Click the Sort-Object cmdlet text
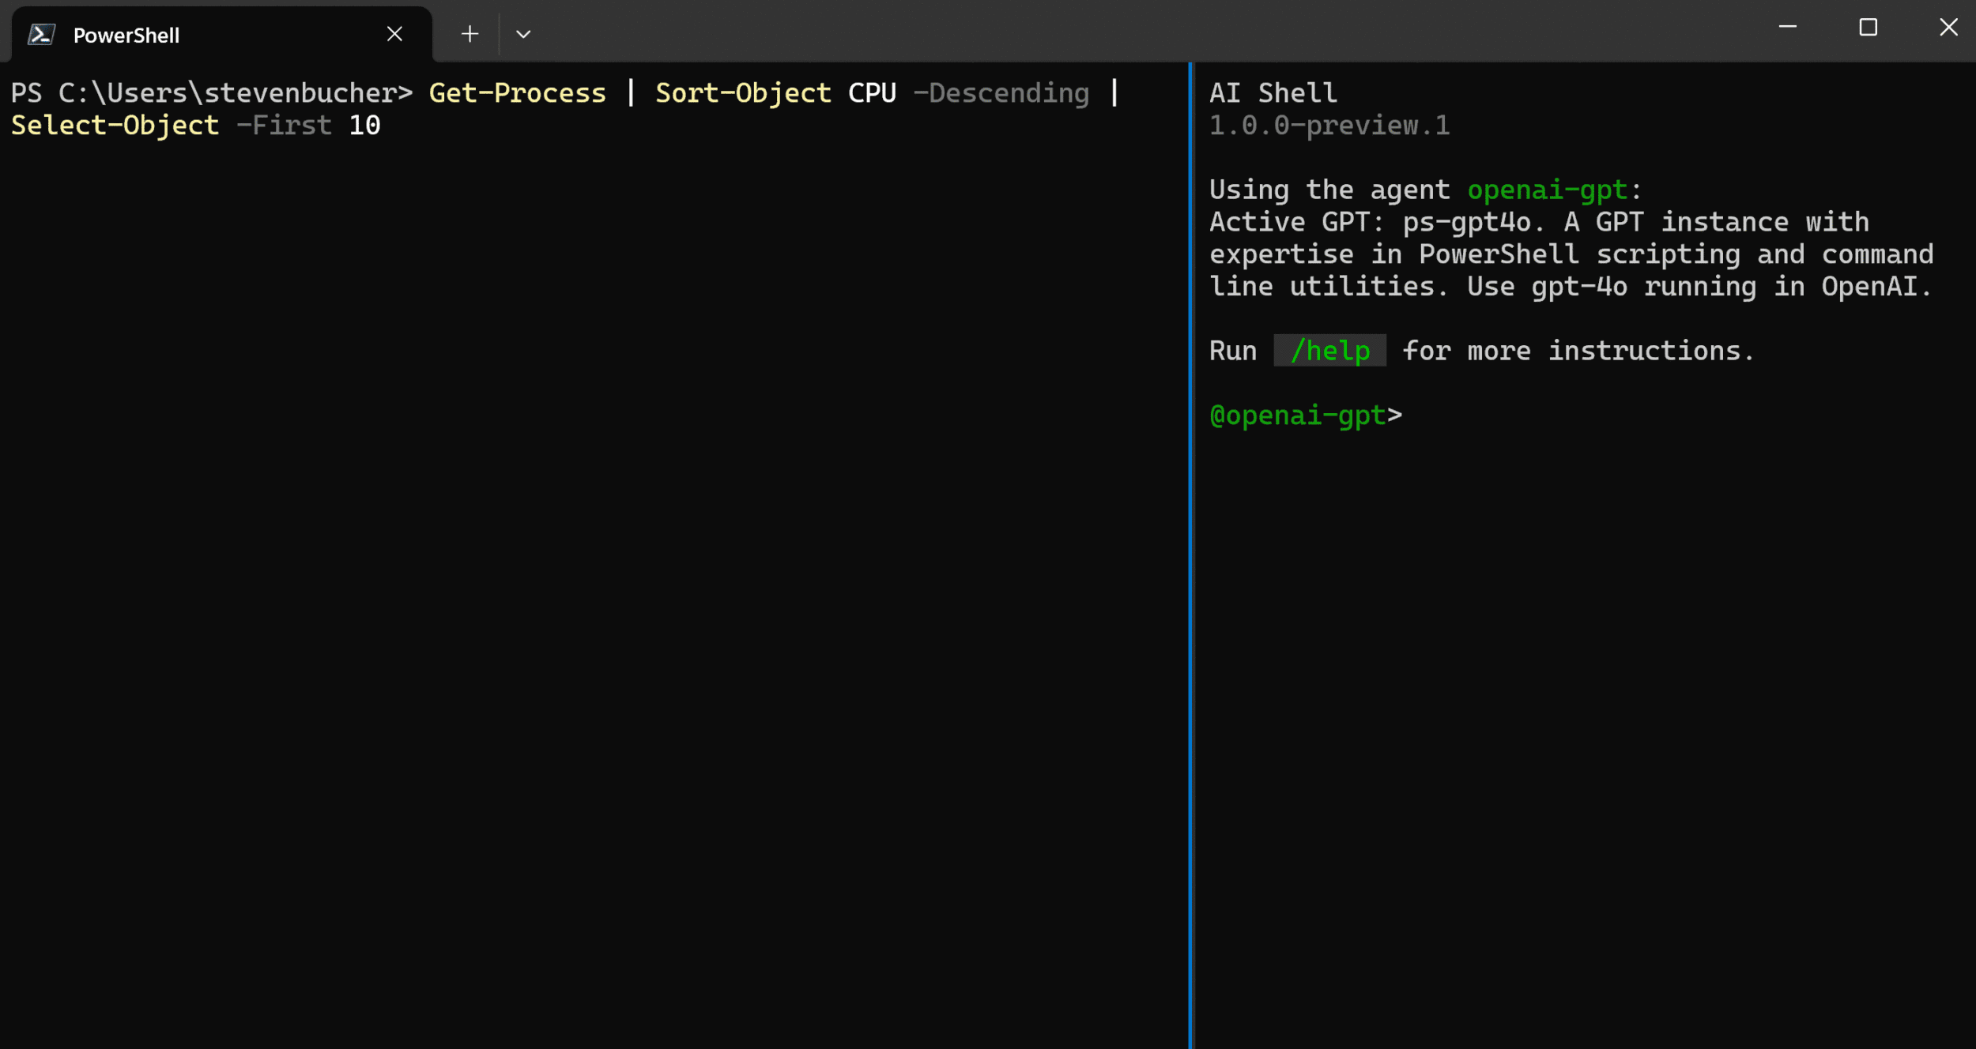 pyautogui.click(x=743, y=93)
